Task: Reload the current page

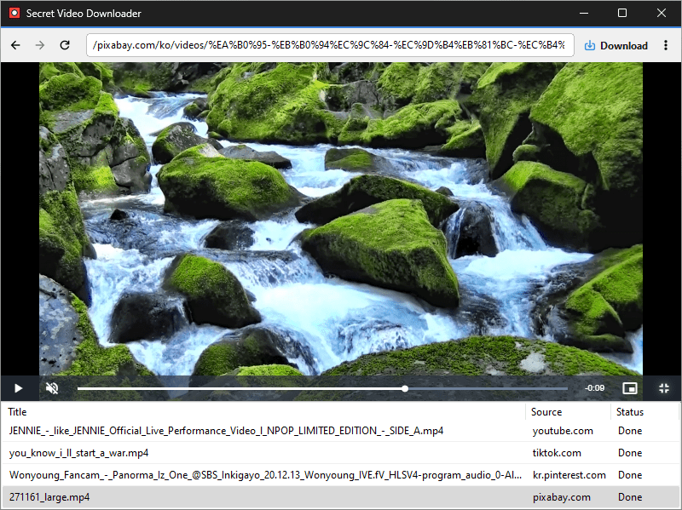Action: click(x=65, y=45)
